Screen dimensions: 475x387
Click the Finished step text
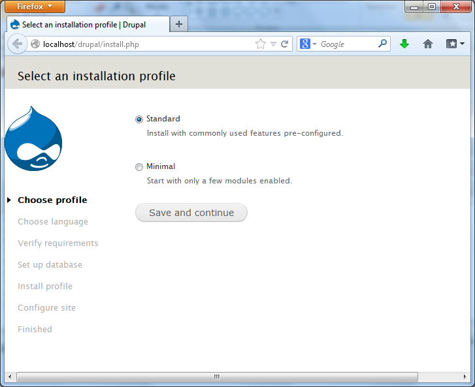35,329
